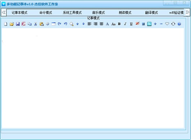191x140 pixels.
Task: Click the circular refresh arrows icon
Action: pos(173,24)
